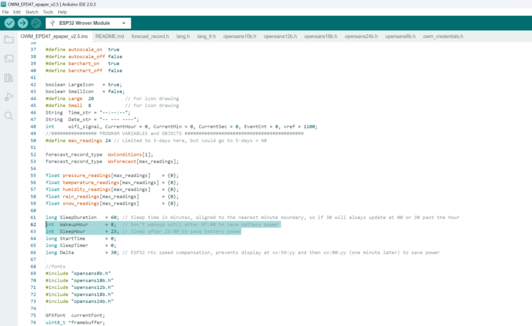532x326 pixels.
Task: Open the opensans18b.h tab
Action: (320, 36)
